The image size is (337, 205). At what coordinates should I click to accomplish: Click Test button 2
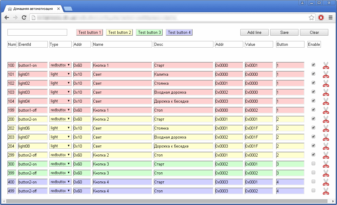[119, 32]
